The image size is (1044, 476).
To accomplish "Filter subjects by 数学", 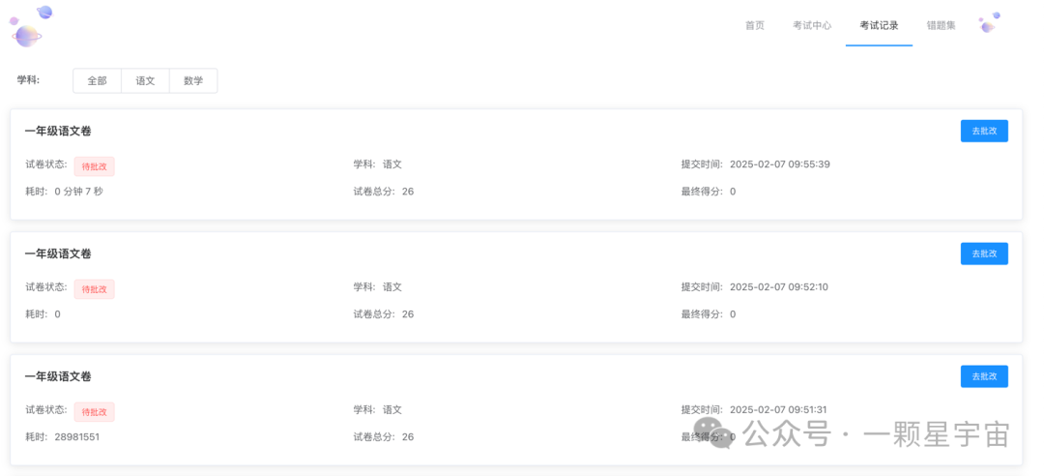I will pos(193,81).
